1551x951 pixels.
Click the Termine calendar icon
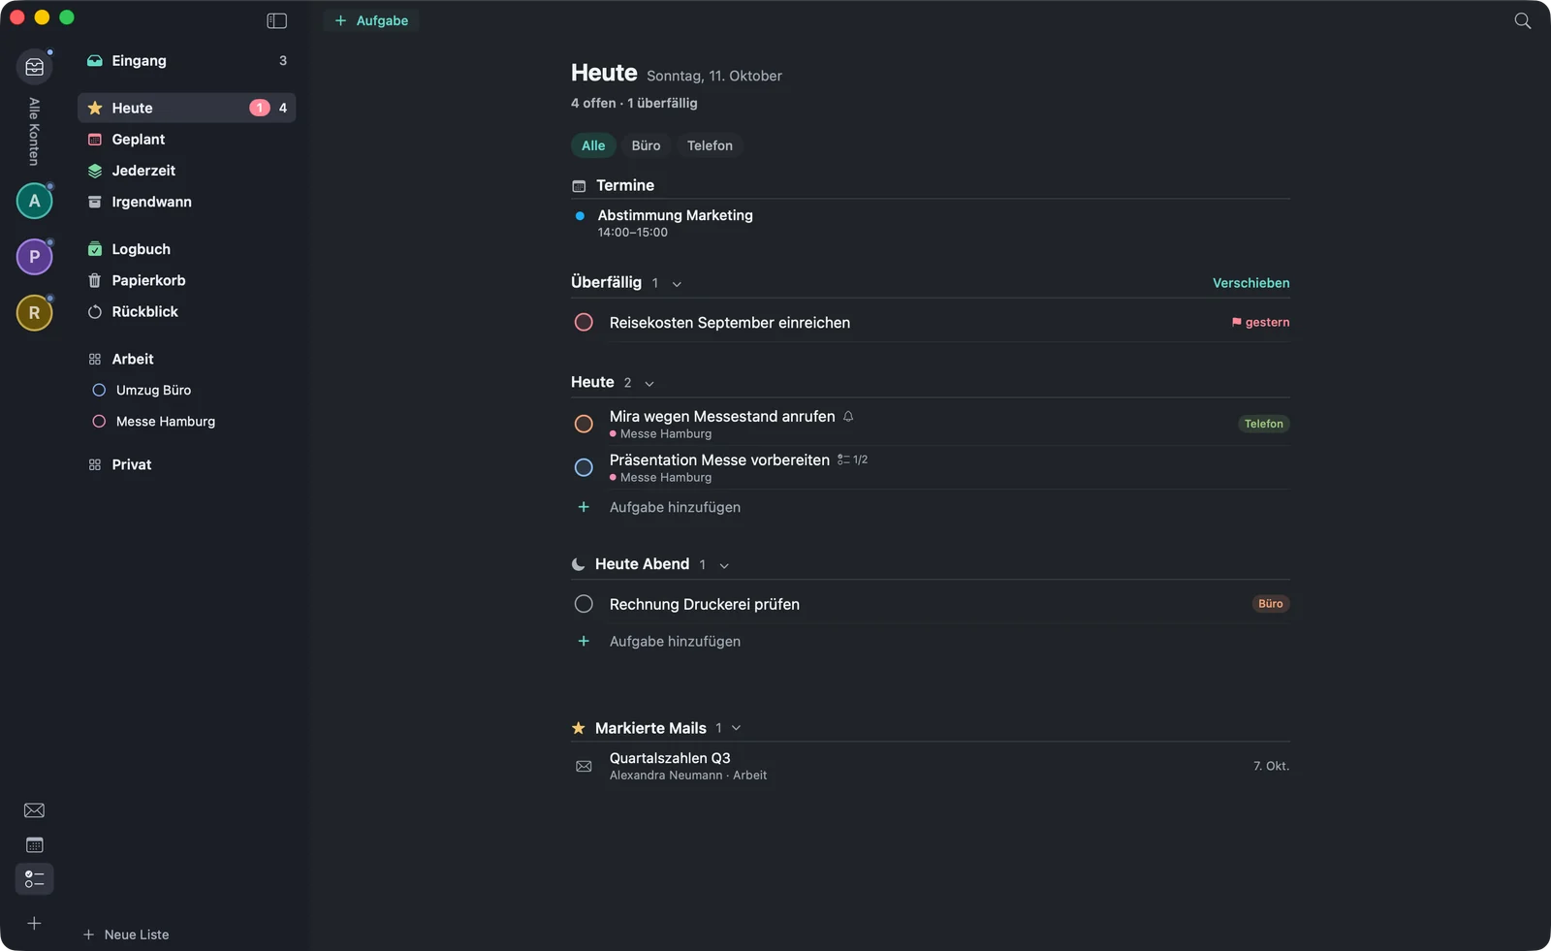coord(579,185)
